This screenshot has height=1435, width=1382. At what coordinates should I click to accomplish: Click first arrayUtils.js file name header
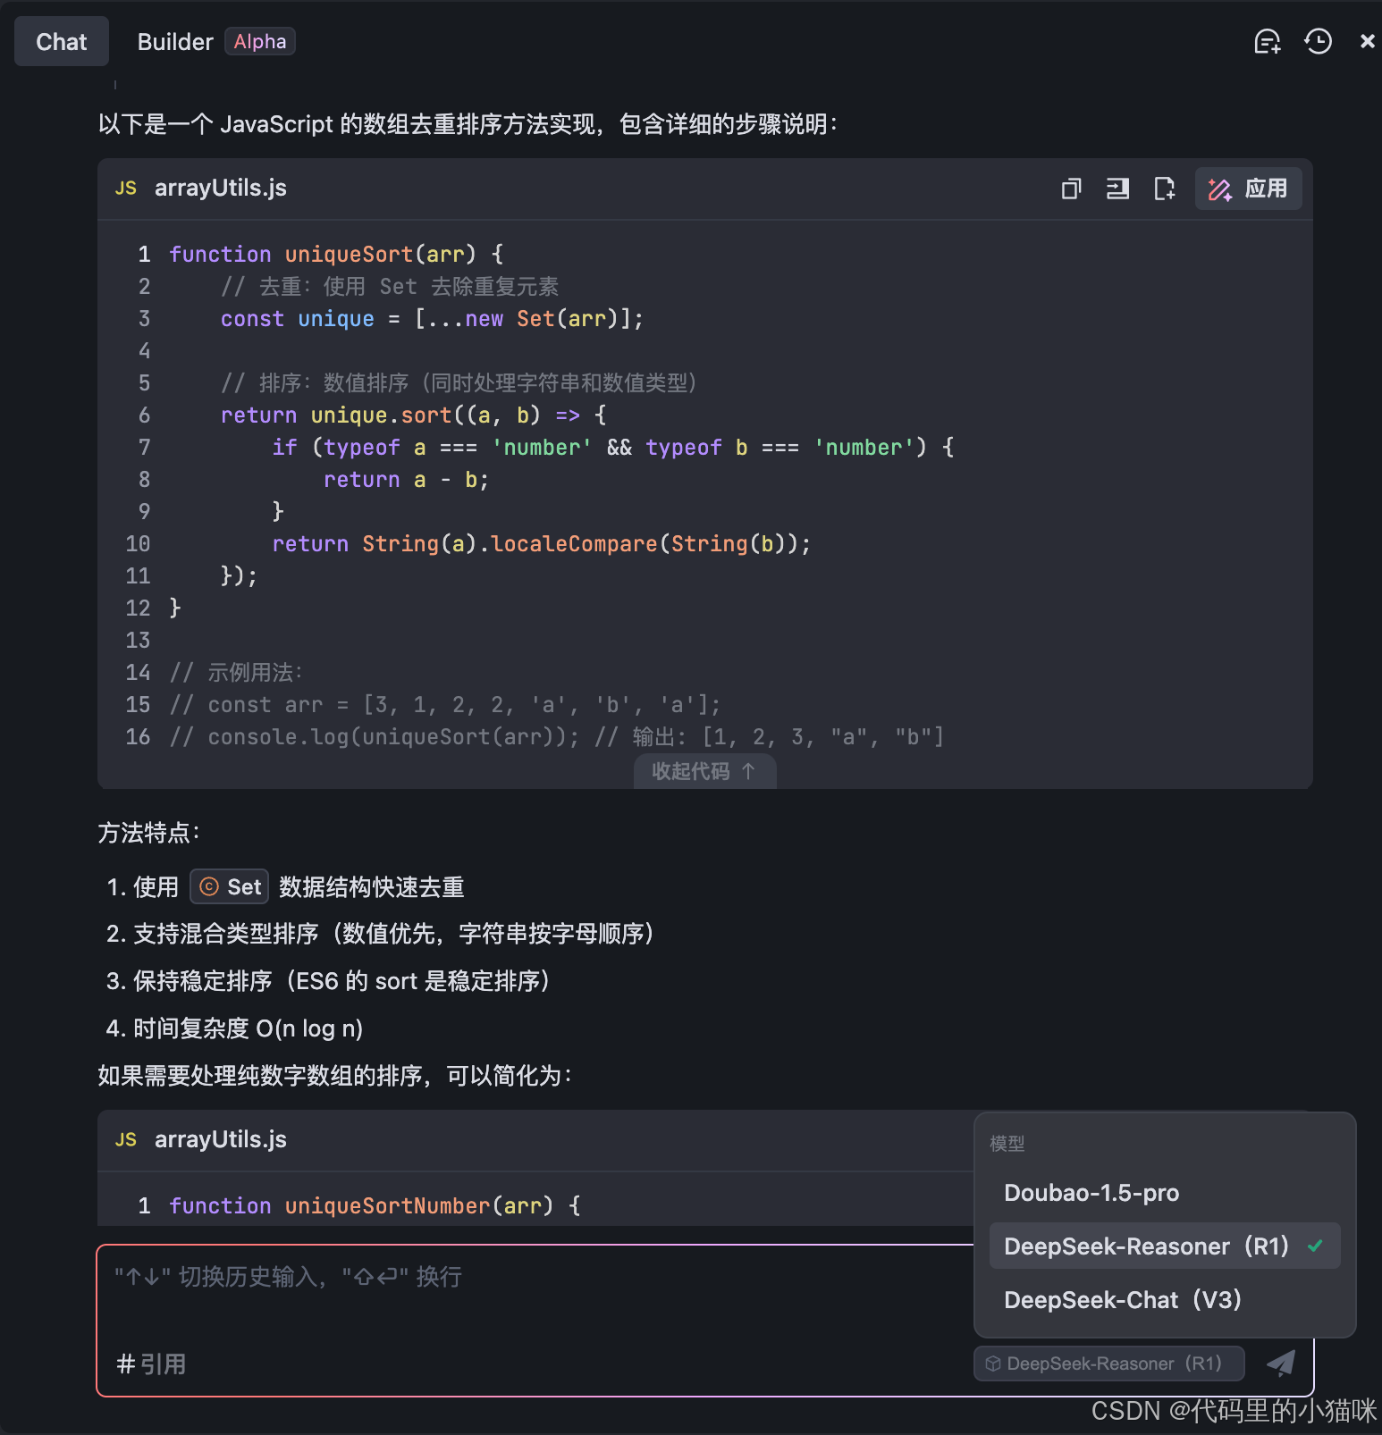[221, 188]
